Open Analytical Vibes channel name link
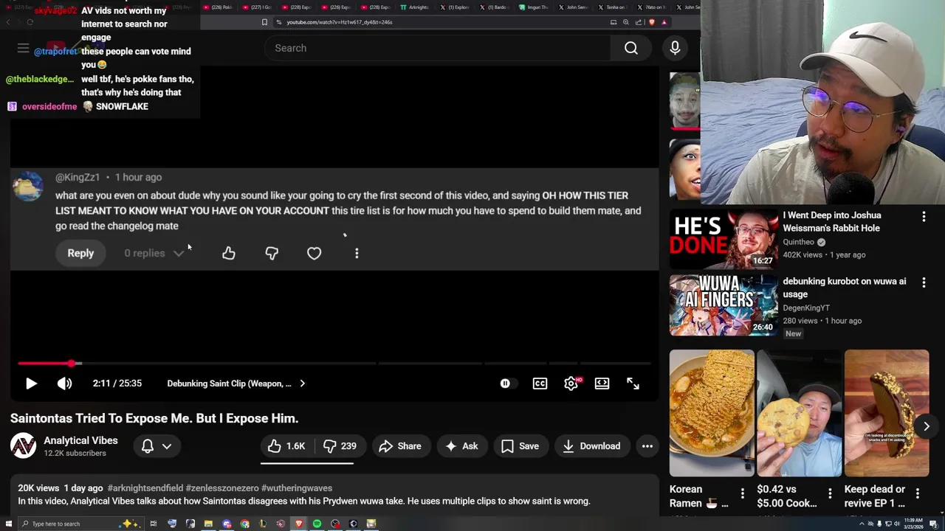 click(x=80, y=440)
